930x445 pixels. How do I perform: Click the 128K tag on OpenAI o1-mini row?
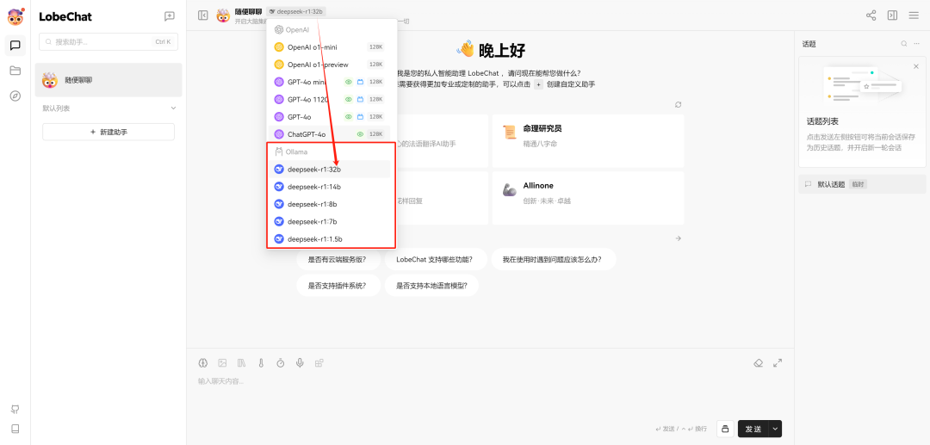(375, 46)
